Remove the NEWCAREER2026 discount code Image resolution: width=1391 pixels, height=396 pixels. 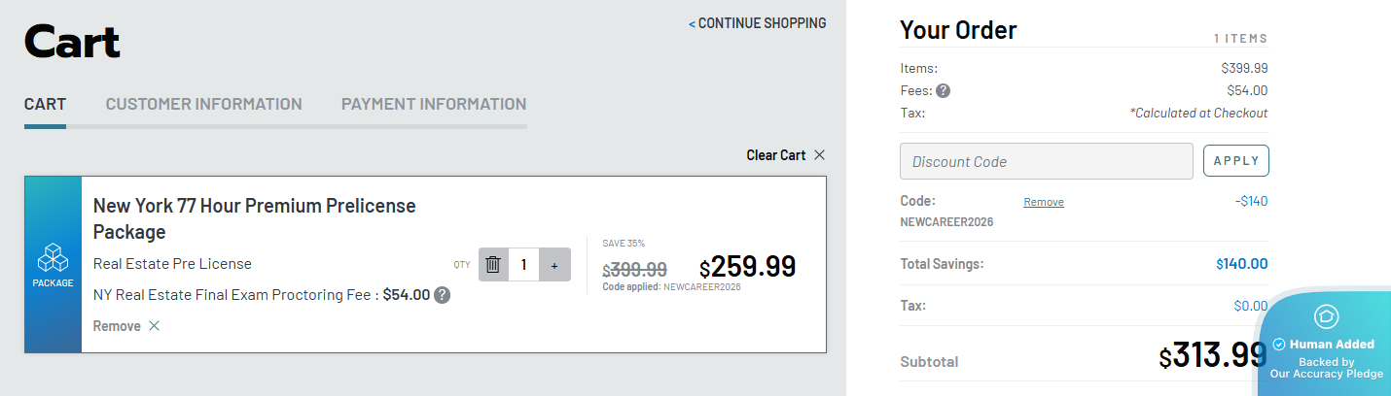pyautogui.click(x=1043, y=202)
